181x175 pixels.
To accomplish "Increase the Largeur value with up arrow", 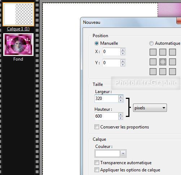I will [120, 97].
